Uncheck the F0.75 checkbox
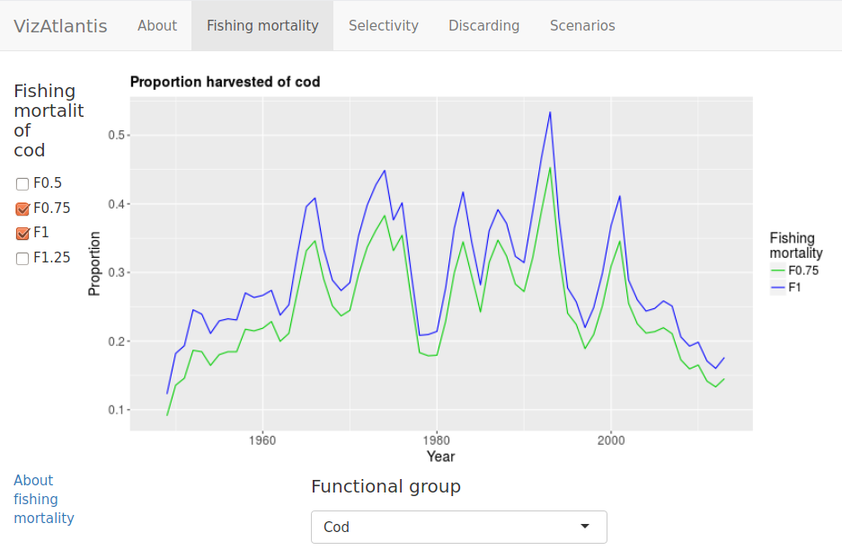This screenshot has height=559, width=842. click(x=22, y=209)
